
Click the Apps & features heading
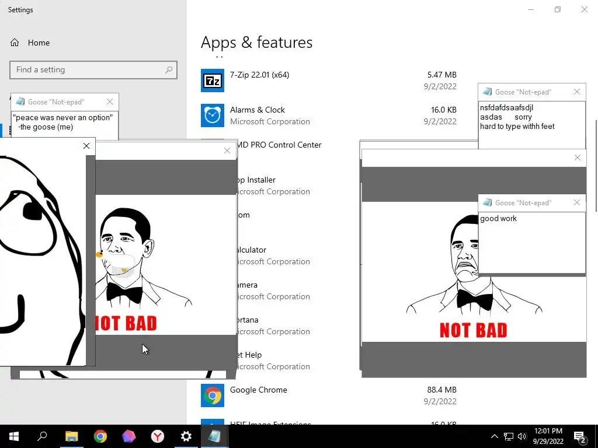(257, 42)
